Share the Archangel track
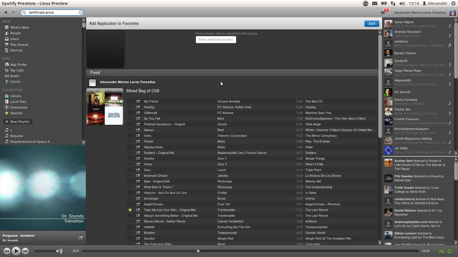The image size is (458, 257). pyautogui.click(x=138, y=198)
